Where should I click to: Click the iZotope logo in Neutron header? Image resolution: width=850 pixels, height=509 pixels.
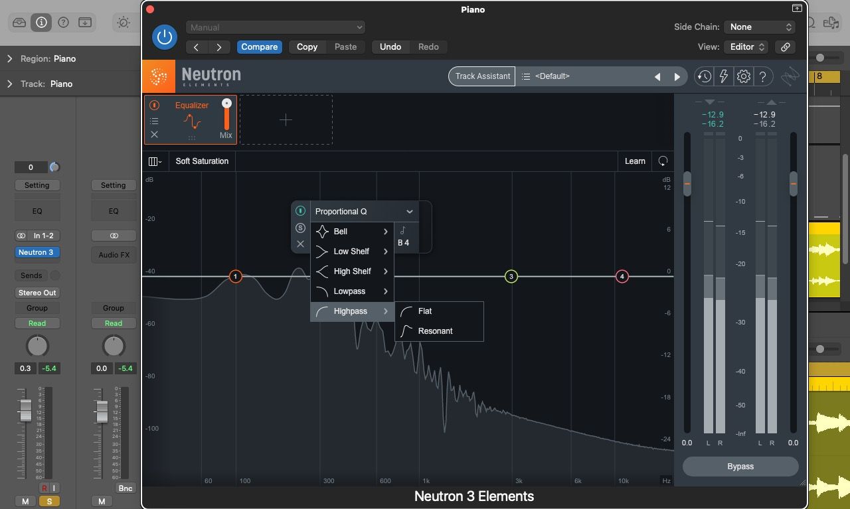tap(158, 76)
